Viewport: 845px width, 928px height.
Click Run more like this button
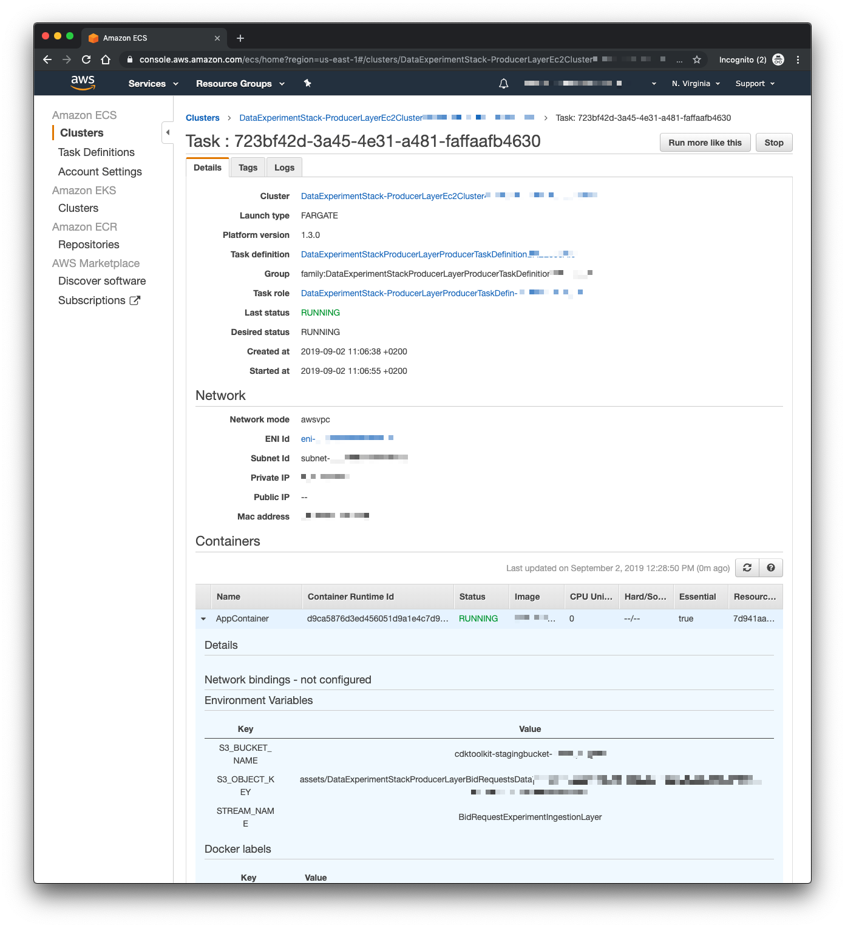[x=705, y=143]
